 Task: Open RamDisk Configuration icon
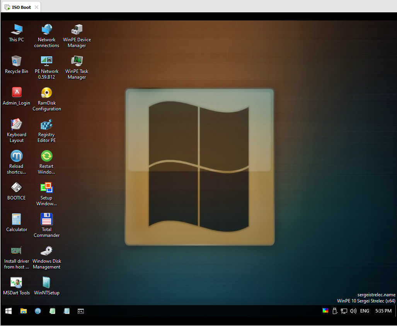point(47,99)
